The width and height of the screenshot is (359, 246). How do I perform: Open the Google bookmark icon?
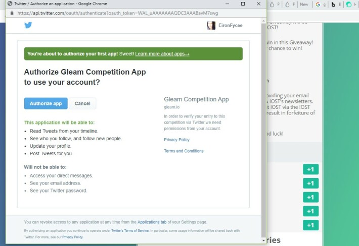[x=318, y=5]
